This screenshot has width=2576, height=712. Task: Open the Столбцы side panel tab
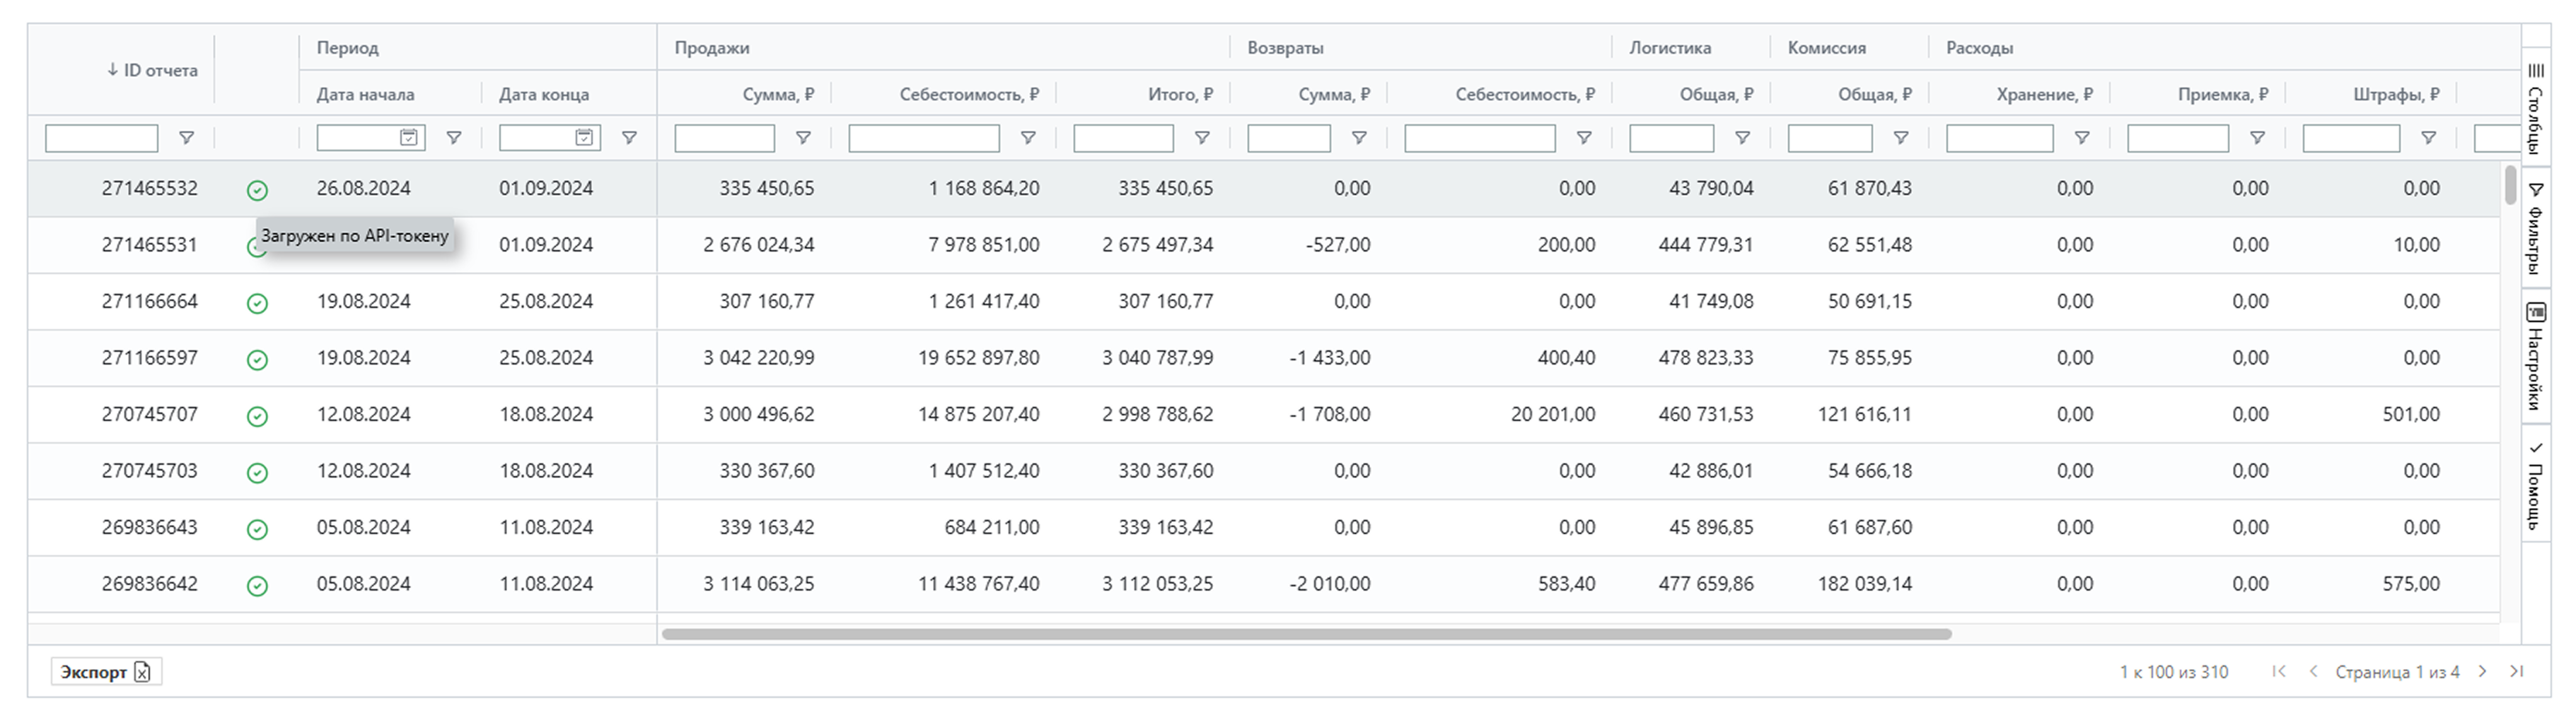click(x=2535, y=107)
